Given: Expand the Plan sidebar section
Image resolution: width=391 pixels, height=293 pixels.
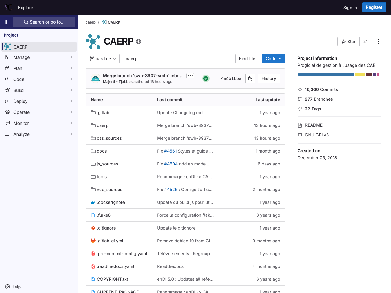Looking at the screenshot, I should pos(39,68).
